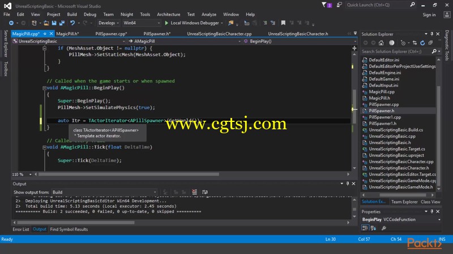Close the MagicPill.cpp tab

[x=51, y=34]
